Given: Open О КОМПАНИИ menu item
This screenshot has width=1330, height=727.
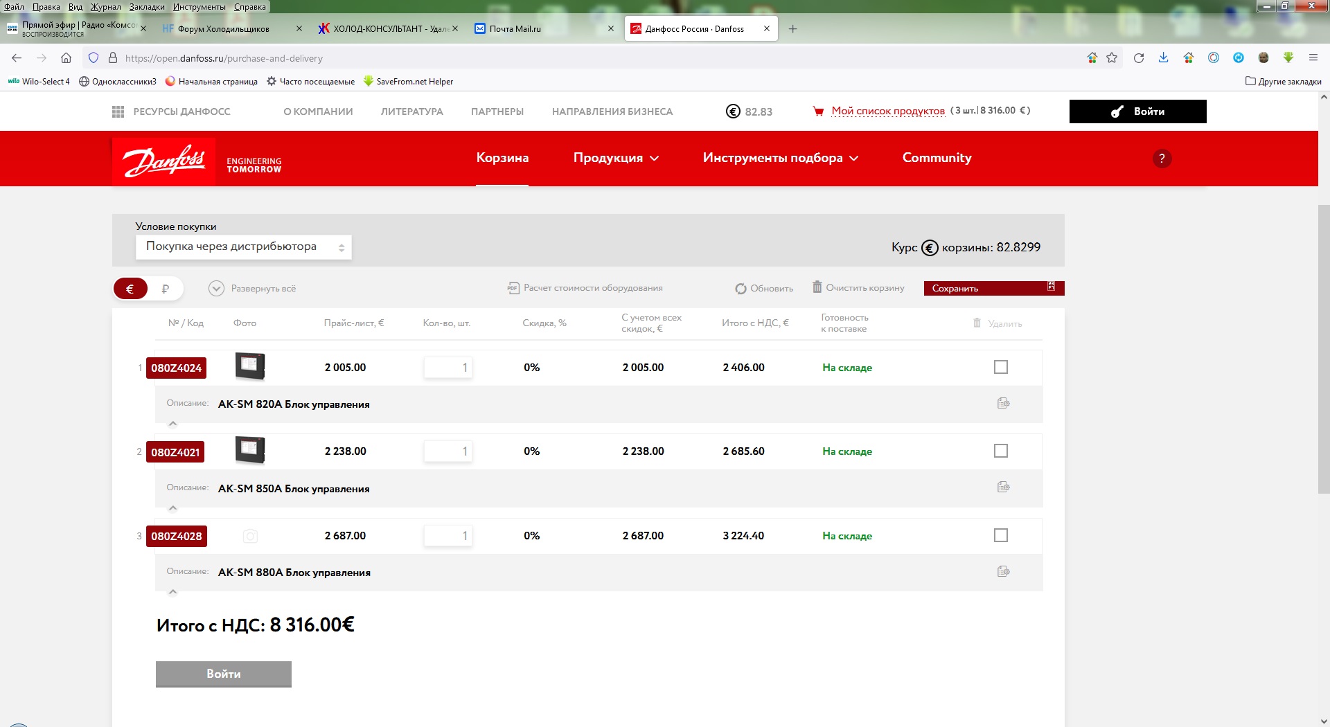Looking at the screenshot, I should [x=318, y=111].
